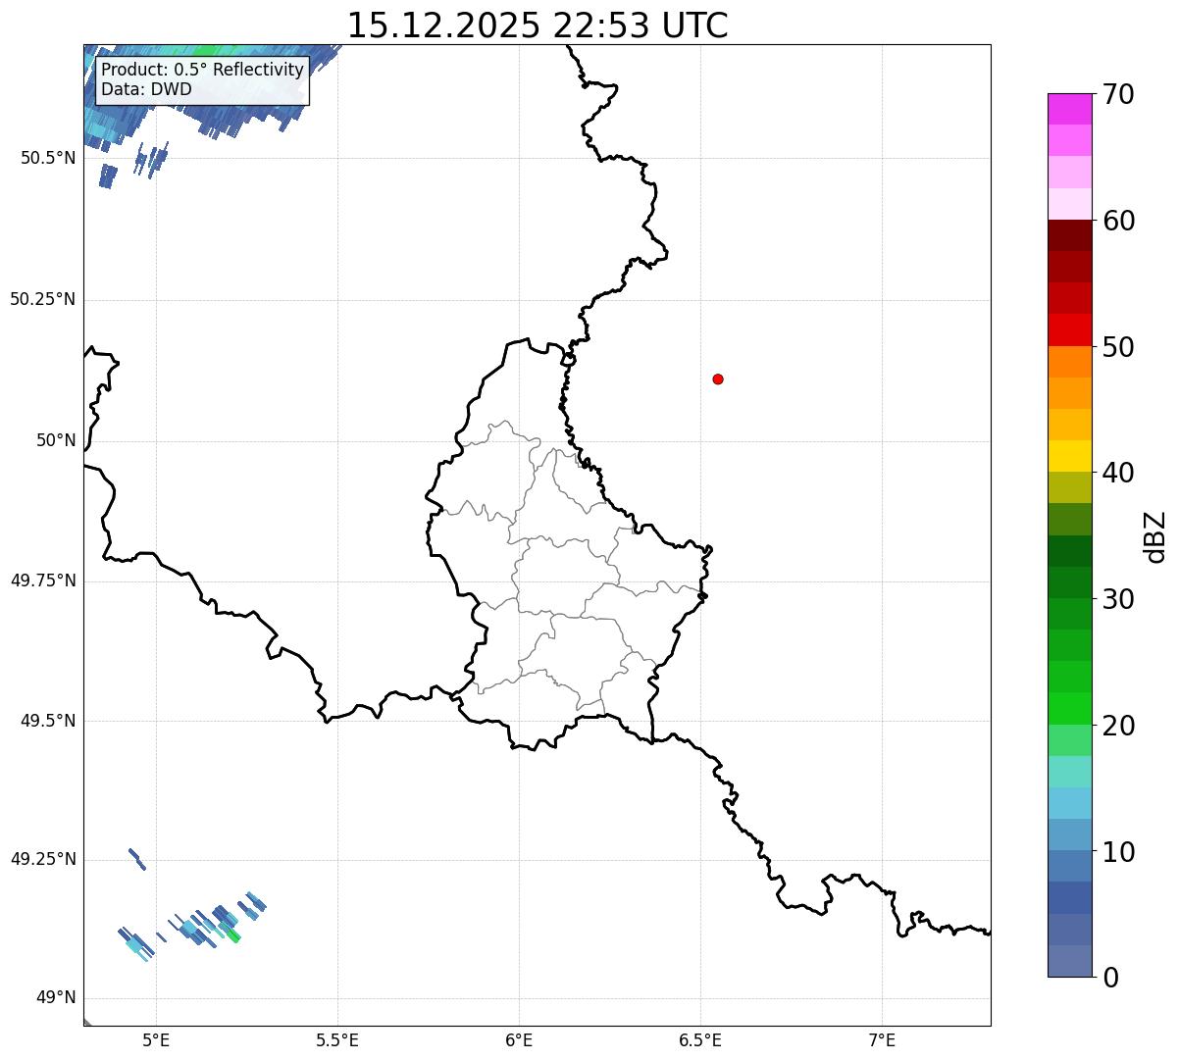Click the red station marker dot
The image size is (1179, 1060).
click(718, 379)
